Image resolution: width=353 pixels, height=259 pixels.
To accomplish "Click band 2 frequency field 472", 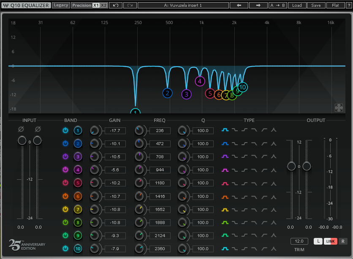I will [160, 144].
